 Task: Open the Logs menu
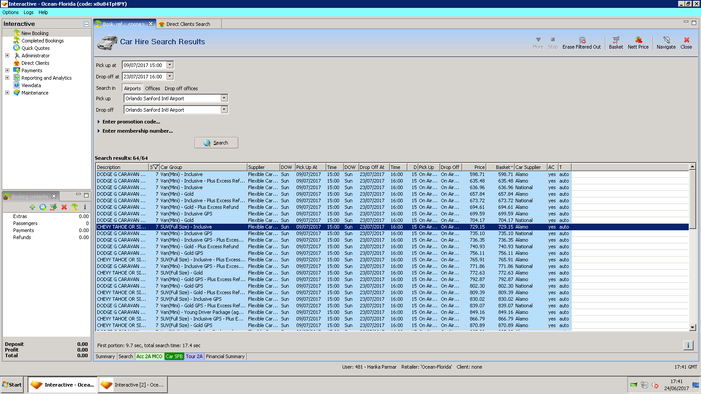[x=28, y=12]
